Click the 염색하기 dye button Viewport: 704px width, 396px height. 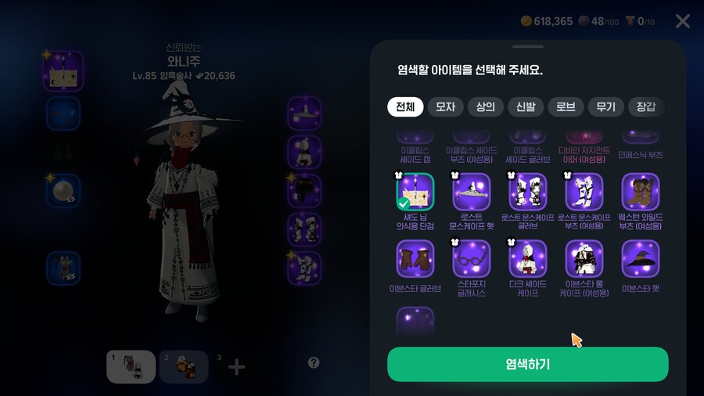[527, 364]
